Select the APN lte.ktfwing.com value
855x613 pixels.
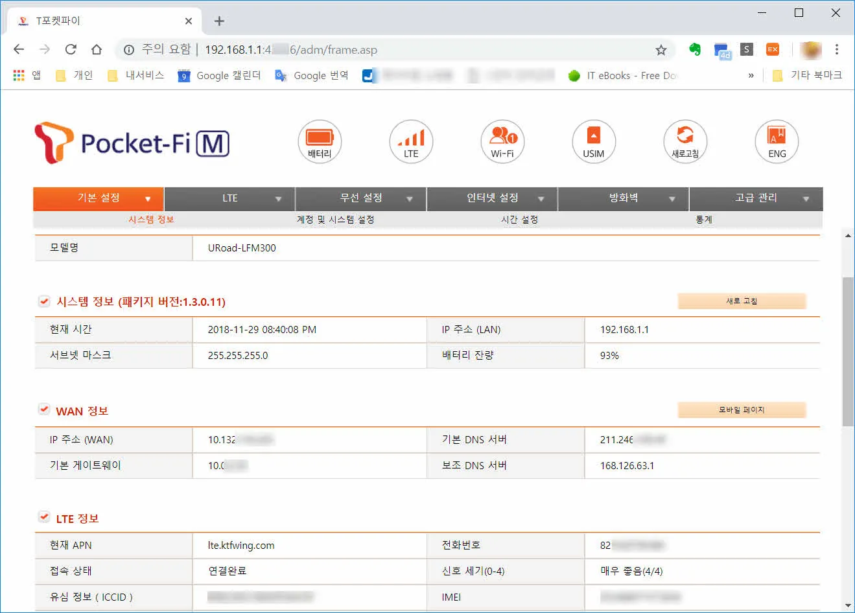point(241,546)
